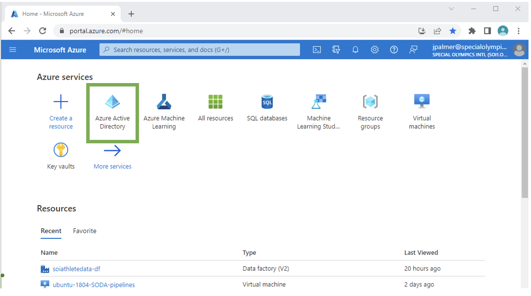Click the Microsoft Azure home title

pos(60,50)
